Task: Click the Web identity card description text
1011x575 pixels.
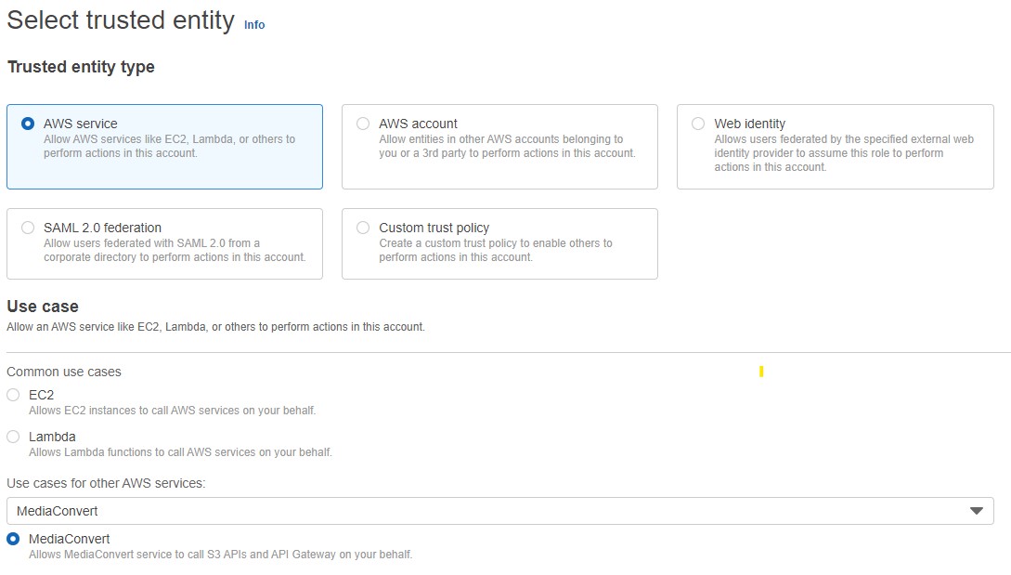Action: click(x=843, y=153)
